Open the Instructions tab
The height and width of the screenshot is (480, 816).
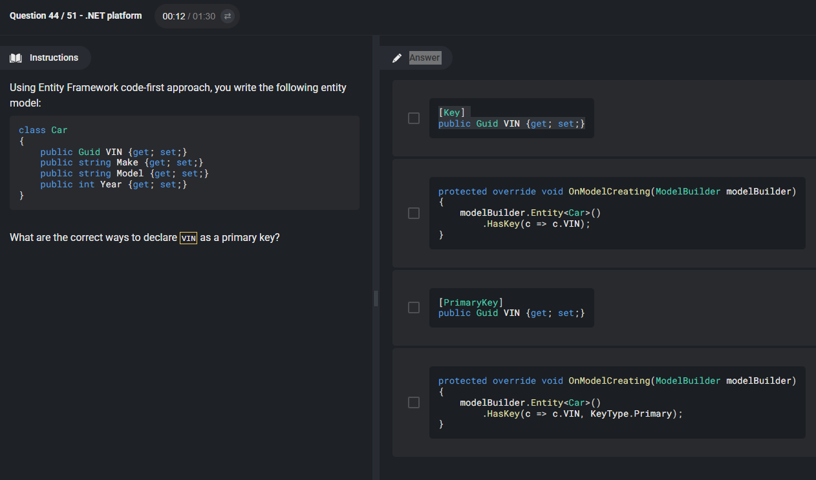pos(45,58)
